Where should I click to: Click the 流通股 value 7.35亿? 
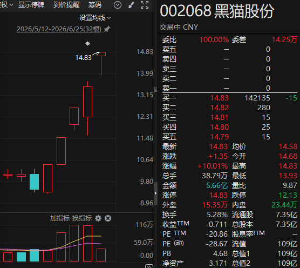(x=287, y=215)
